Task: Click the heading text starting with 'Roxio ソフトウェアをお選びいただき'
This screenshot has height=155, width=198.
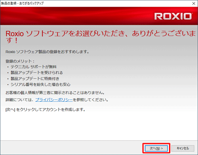Action: pos(100,37)
